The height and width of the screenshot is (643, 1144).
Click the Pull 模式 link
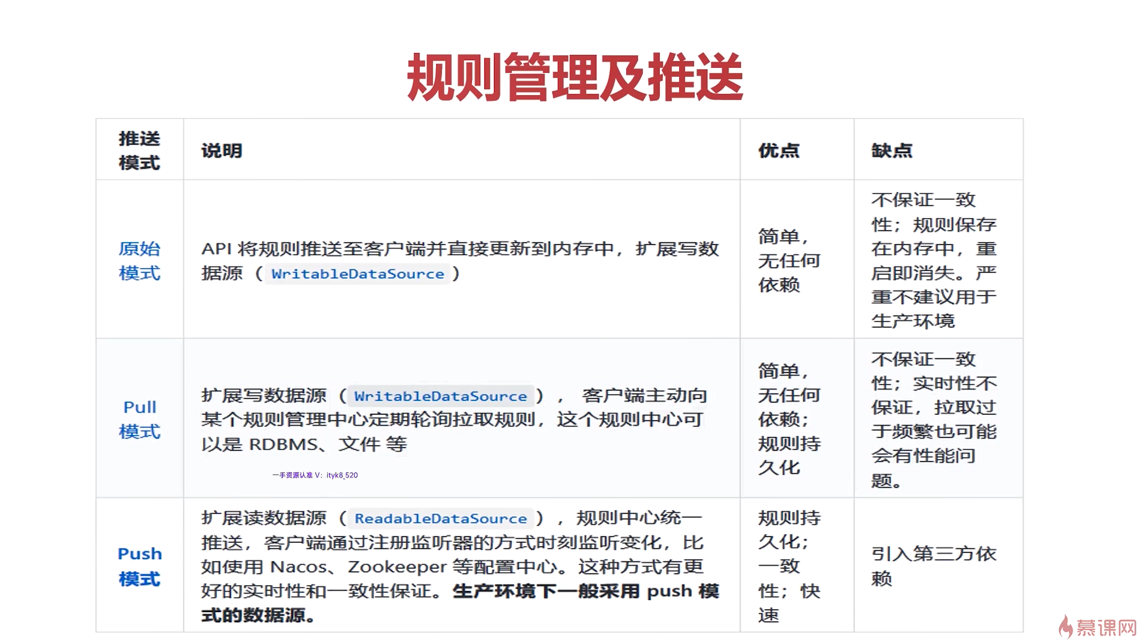coord(139,419)
